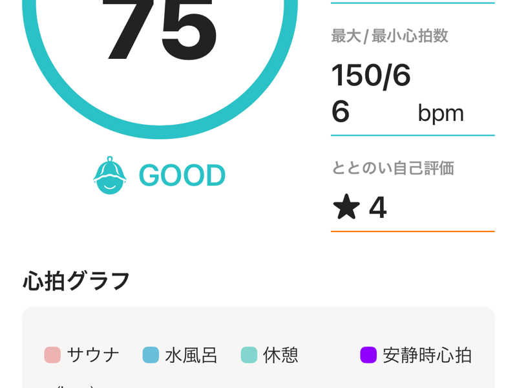Click the bpm unit text

click(x=441, y=113)
